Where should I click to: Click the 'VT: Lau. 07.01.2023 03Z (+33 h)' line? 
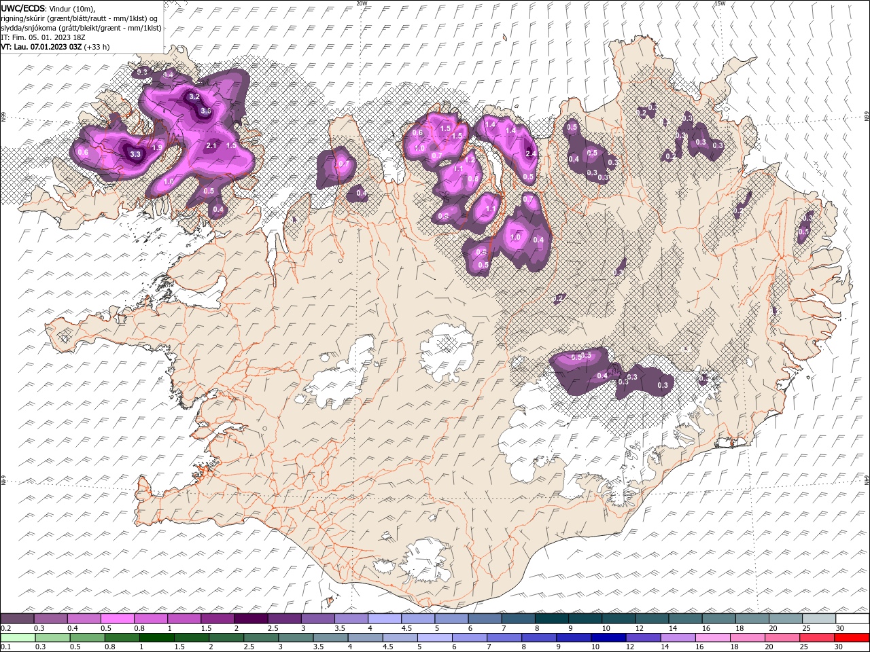(55, 47)
